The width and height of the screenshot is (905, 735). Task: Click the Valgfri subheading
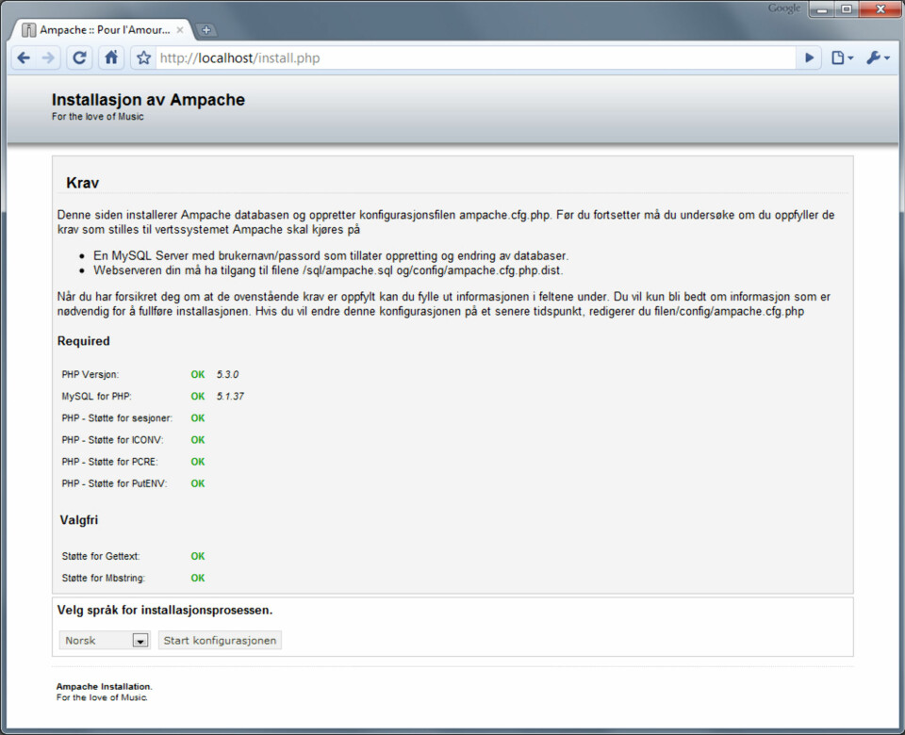tap(79, 520)
